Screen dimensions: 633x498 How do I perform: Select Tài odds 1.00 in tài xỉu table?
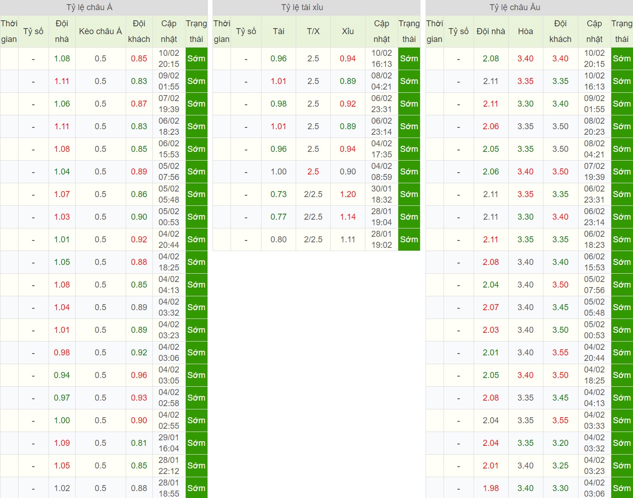279,172
